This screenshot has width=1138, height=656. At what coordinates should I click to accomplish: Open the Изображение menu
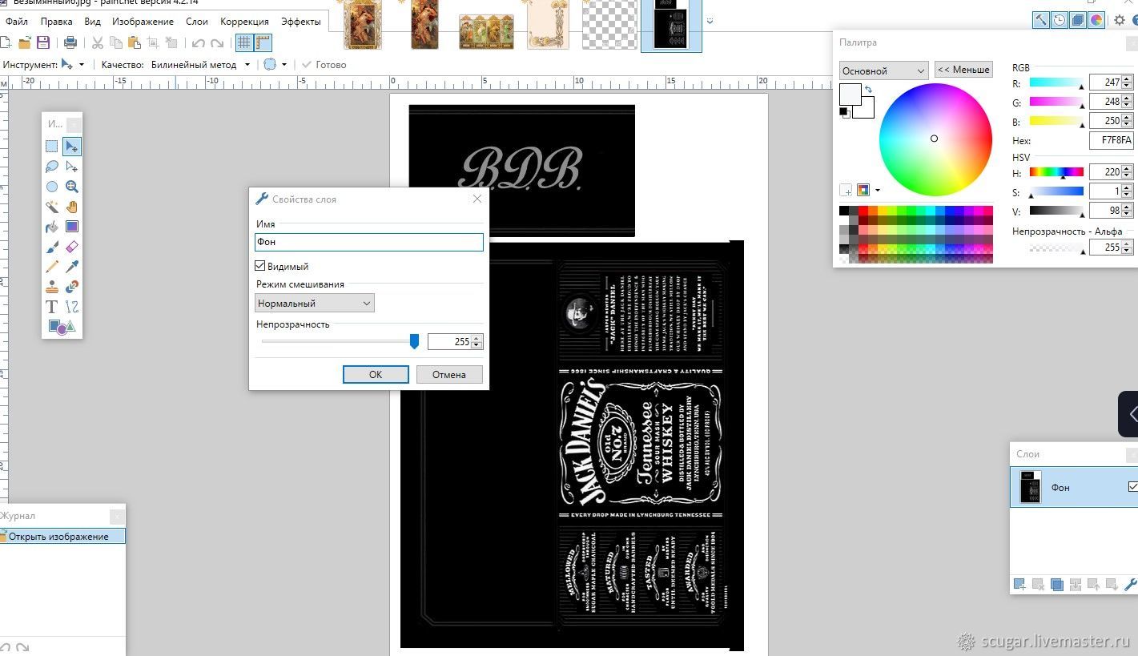pos(143,22)
